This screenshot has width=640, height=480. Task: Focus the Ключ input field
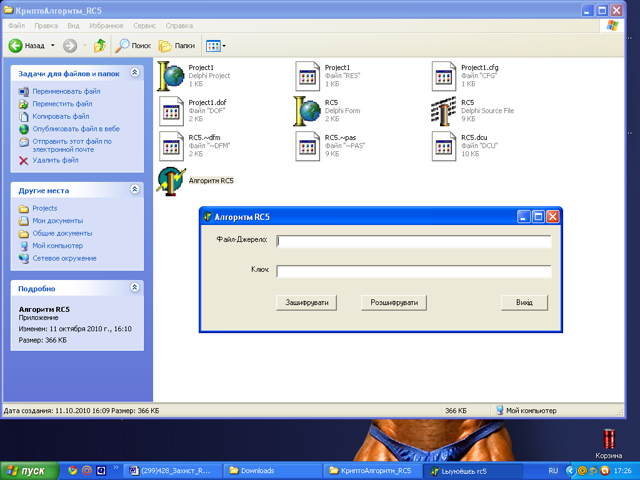[414, 271]
